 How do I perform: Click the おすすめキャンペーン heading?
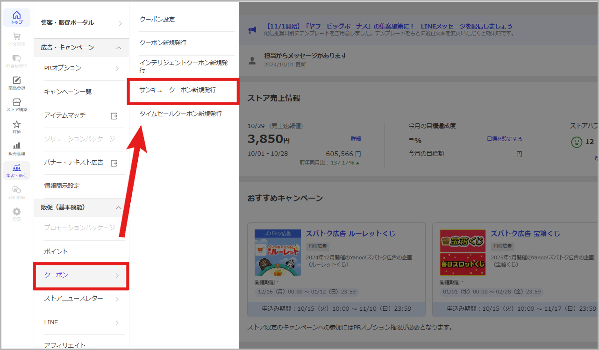coord(285,198)
